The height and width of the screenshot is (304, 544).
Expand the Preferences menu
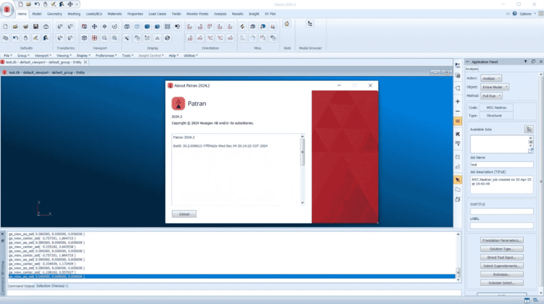click(x=106, y=55)
